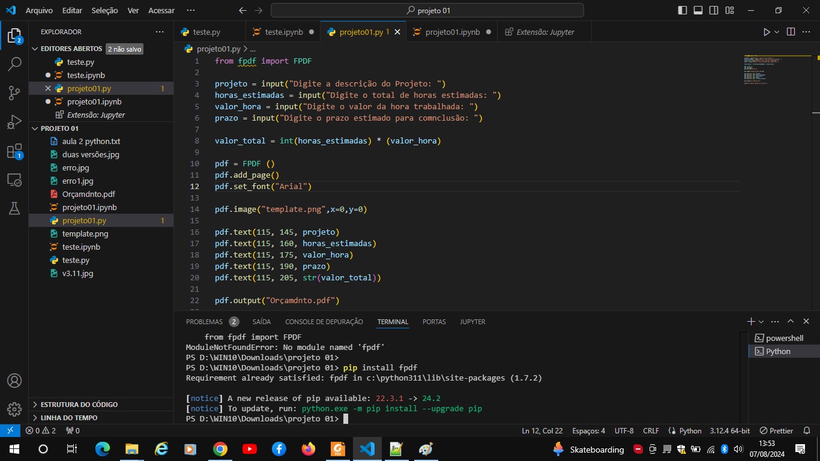
Task: Open the Search view in activity bar
Action: [14, 63]
